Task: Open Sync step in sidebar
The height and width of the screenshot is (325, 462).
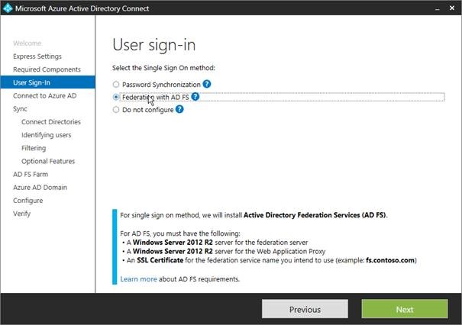Action: click(20, 109)
